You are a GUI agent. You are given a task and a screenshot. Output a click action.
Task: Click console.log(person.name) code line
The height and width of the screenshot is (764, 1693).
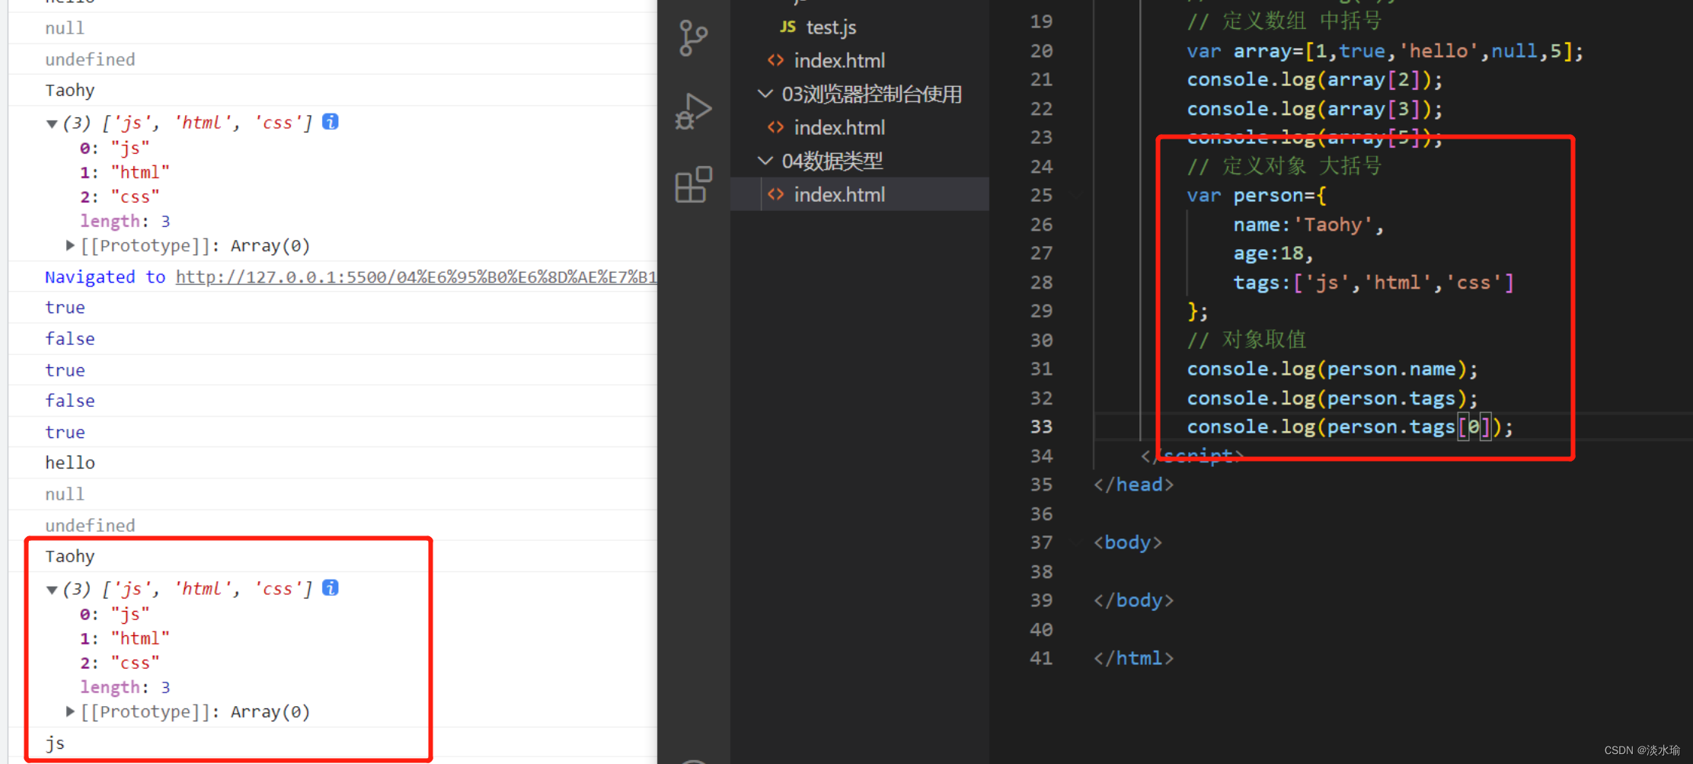(1332, 369)
